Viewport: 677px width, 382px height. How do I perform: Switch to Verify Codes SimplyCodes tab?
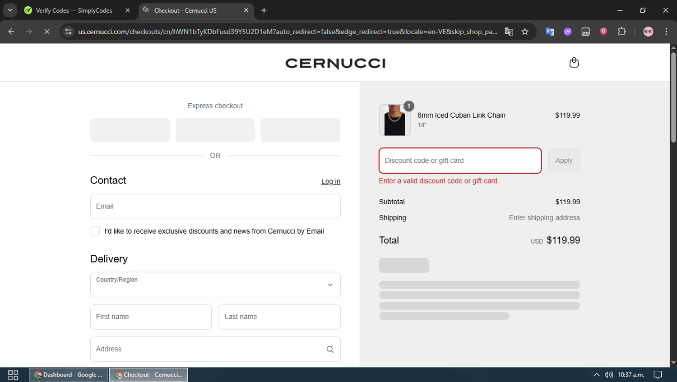pyautogui.click(x=74, y=10)
